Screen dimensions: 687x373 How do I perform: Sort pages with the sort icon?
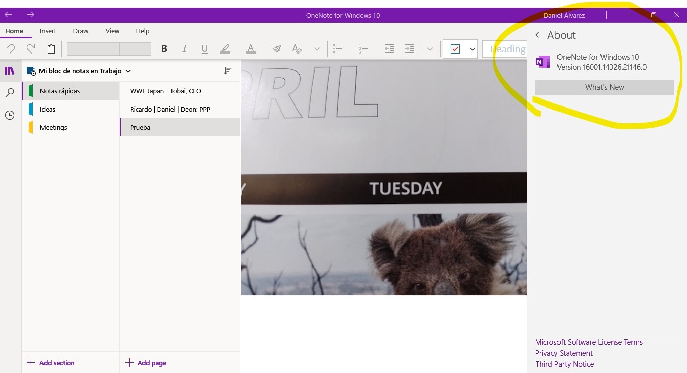tap(228, 71)
